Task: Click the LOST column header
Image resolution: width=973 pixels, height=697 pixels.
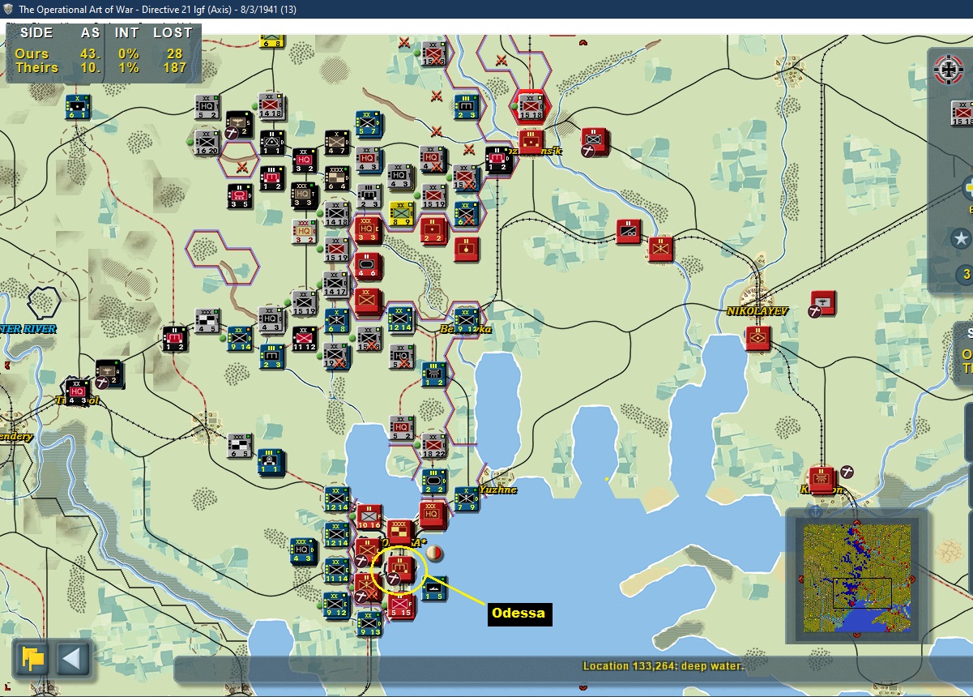Action: click(x=173, y=33)
